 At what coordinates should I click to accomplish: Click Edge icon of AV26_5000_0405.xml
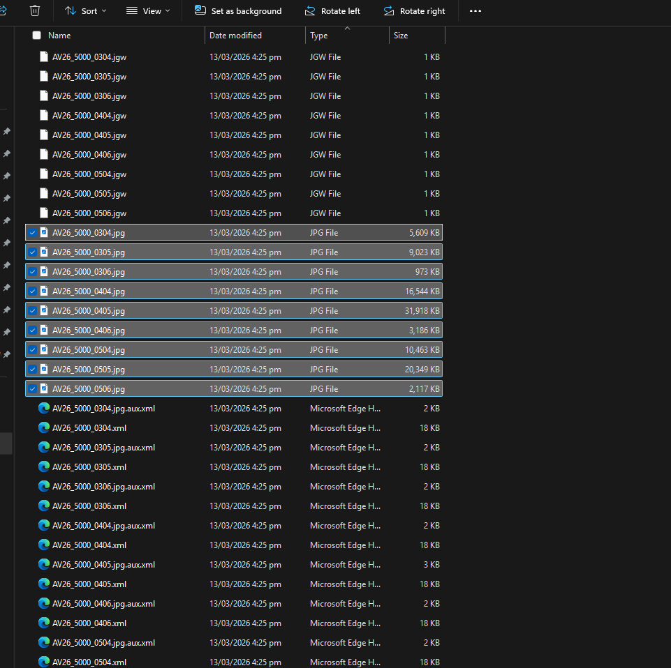click(44, 584)
